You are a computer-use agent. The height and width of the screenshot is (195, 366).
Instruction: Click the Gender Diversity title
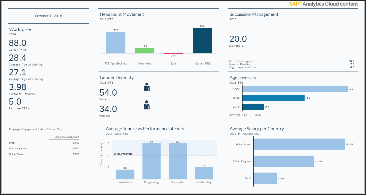[x=117, y=78]
